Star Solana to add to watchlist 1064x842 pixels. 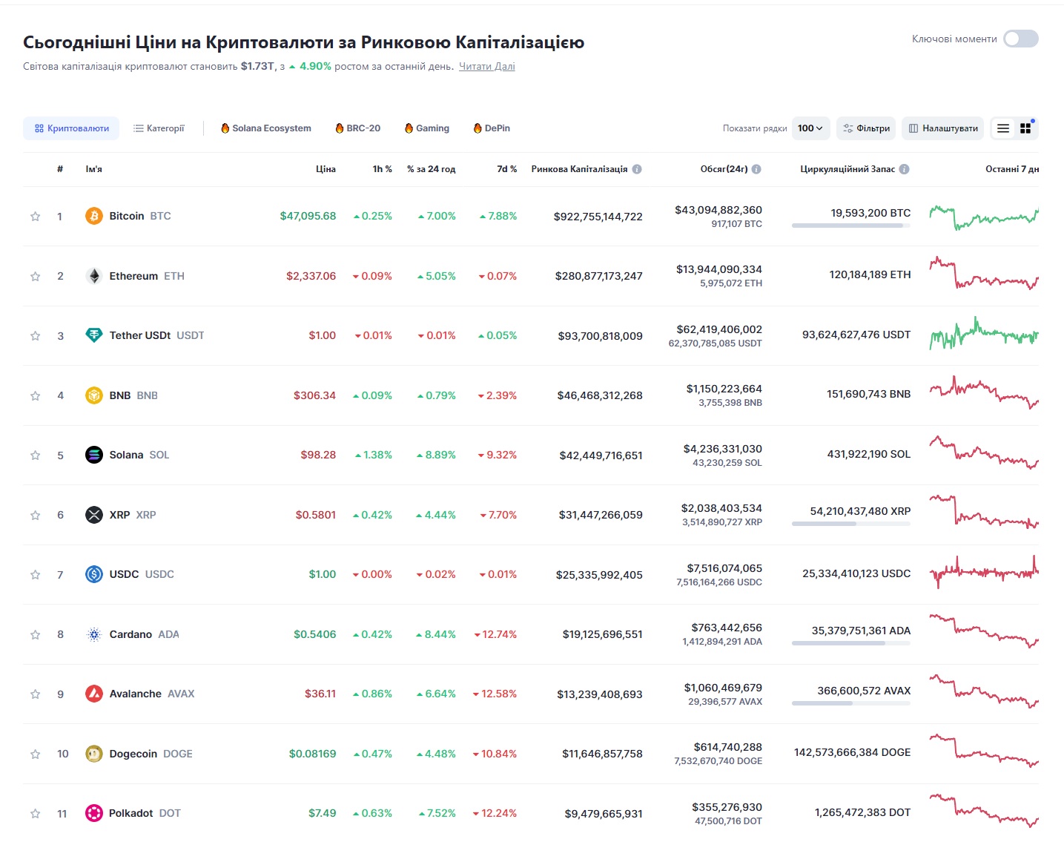coord(35,455)
